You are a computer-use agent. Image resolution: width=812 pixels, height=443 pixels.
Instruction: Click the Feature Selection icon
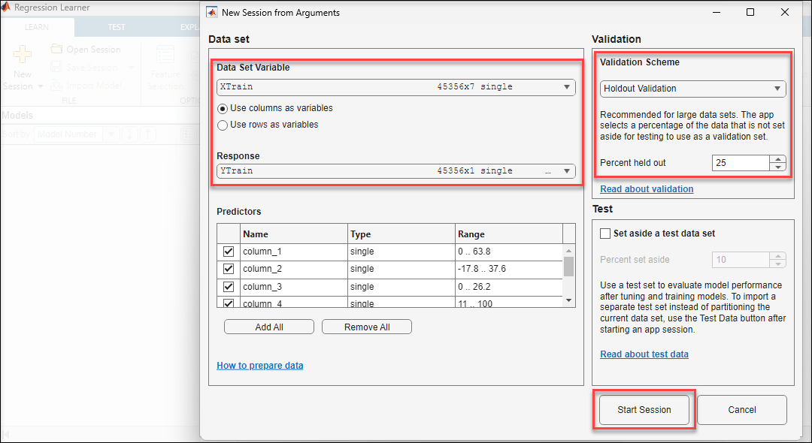tap(165, 56)
